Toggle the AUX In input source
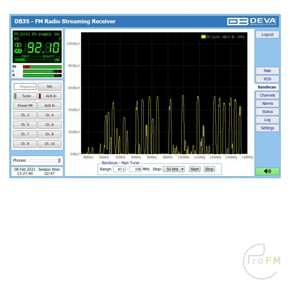Viewport: 290px width, 290px height. tap(50, 96)
